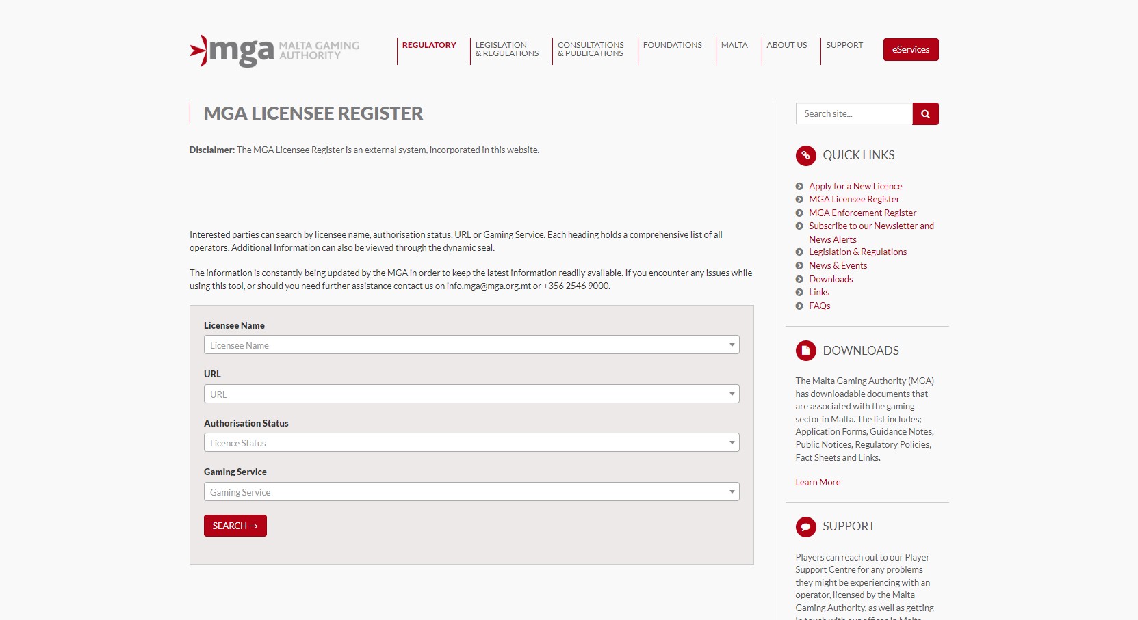The width and height of the screenshot is (1138, 620).
Task: Open the Legislation & Regulations menu
Action: (507, 49)
